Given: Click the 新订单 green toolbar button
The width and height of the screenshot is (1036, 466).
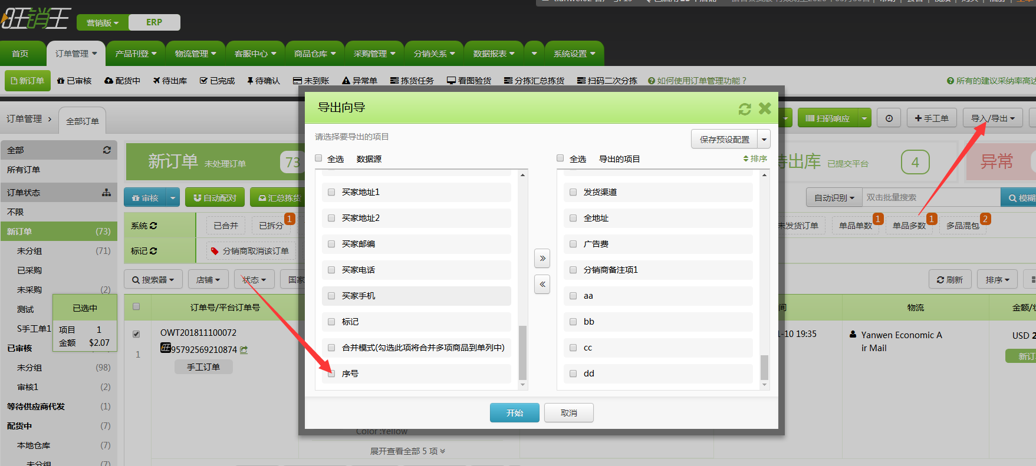Looking at the screenshot, I should click(28, 81).
